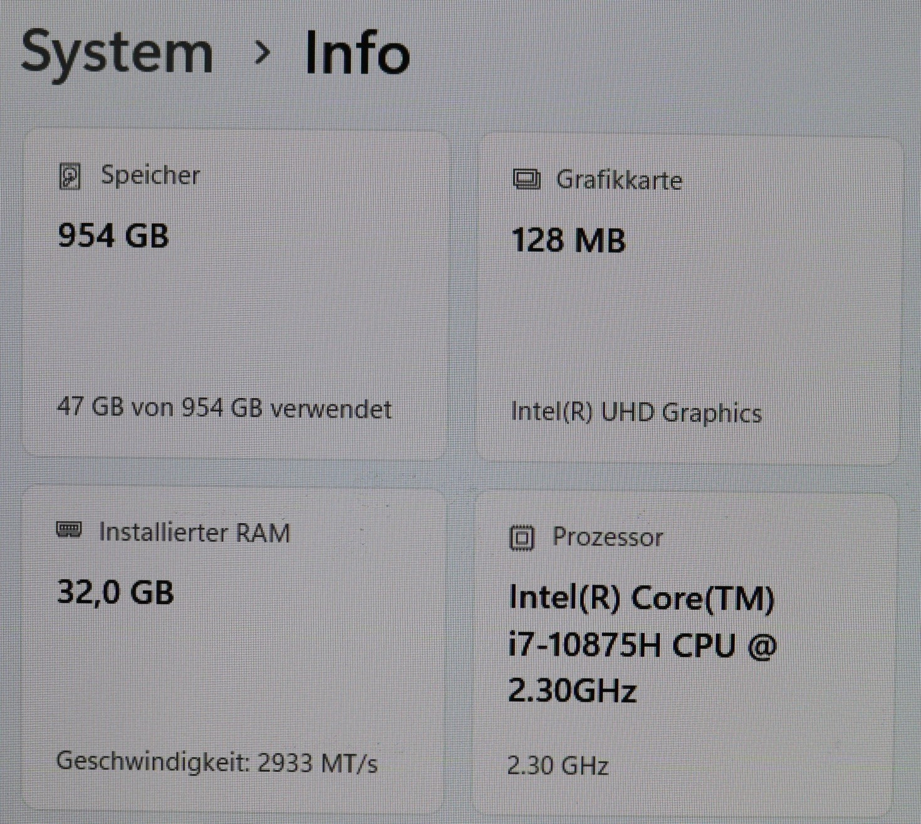The height and width of the screenshot is (824, 921).
Task: Click the Info page title
Action: pos(357,54)
